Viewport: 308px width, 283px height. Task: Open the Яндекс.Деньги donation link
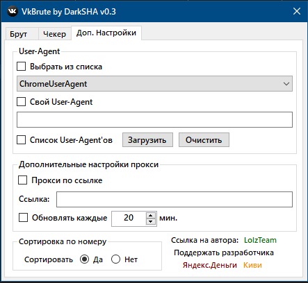click(210, 265)
